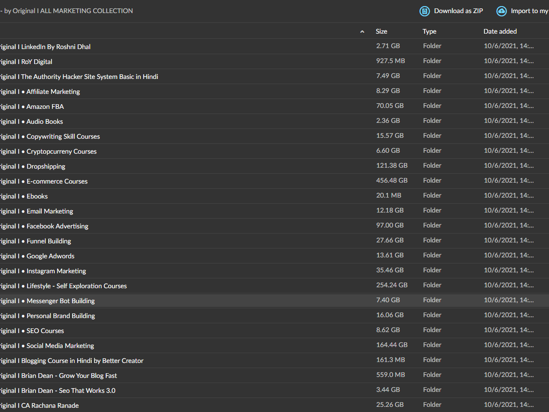
Task: Open the Dropshipping folder
Action: pyautogui.click(x=46, y=166)
